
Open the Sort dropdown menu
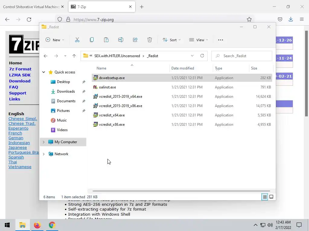pyautogui.click(x=171, y=40)
